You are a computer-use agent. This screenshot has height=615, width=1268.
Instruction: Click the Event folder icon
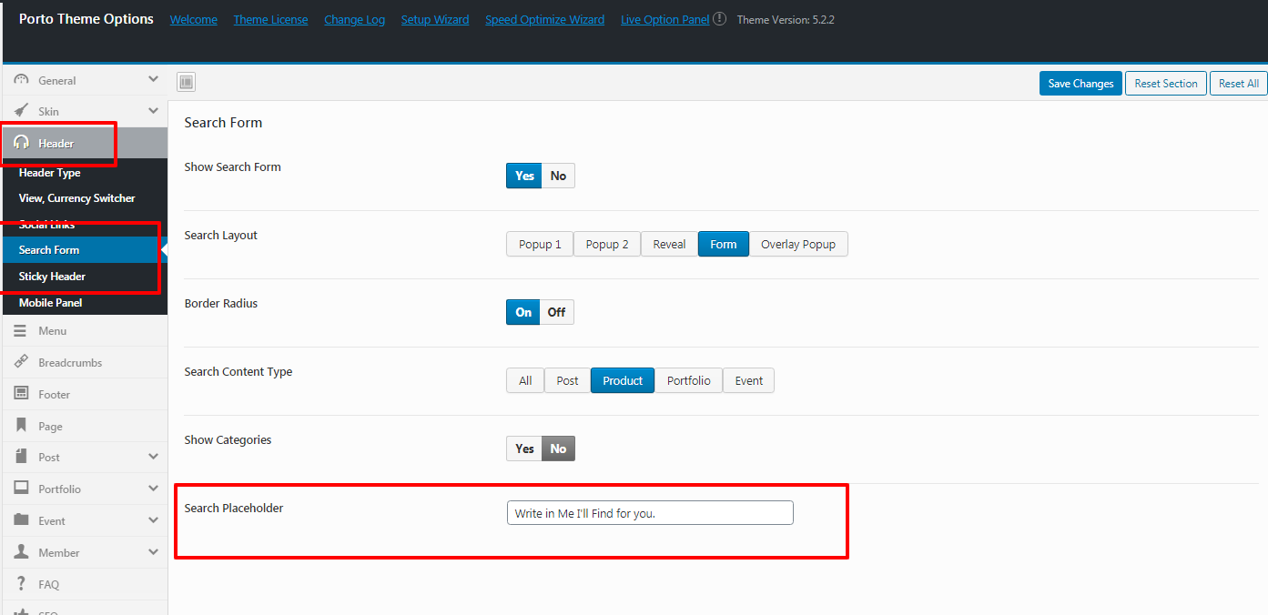pos(21,520)
